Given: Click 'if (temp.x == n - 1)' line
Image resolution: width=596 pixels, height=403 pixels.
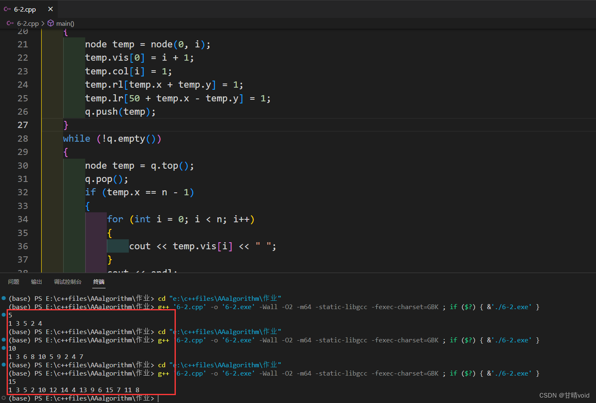Looking at the screenshot, I should (x=140, y=192).
